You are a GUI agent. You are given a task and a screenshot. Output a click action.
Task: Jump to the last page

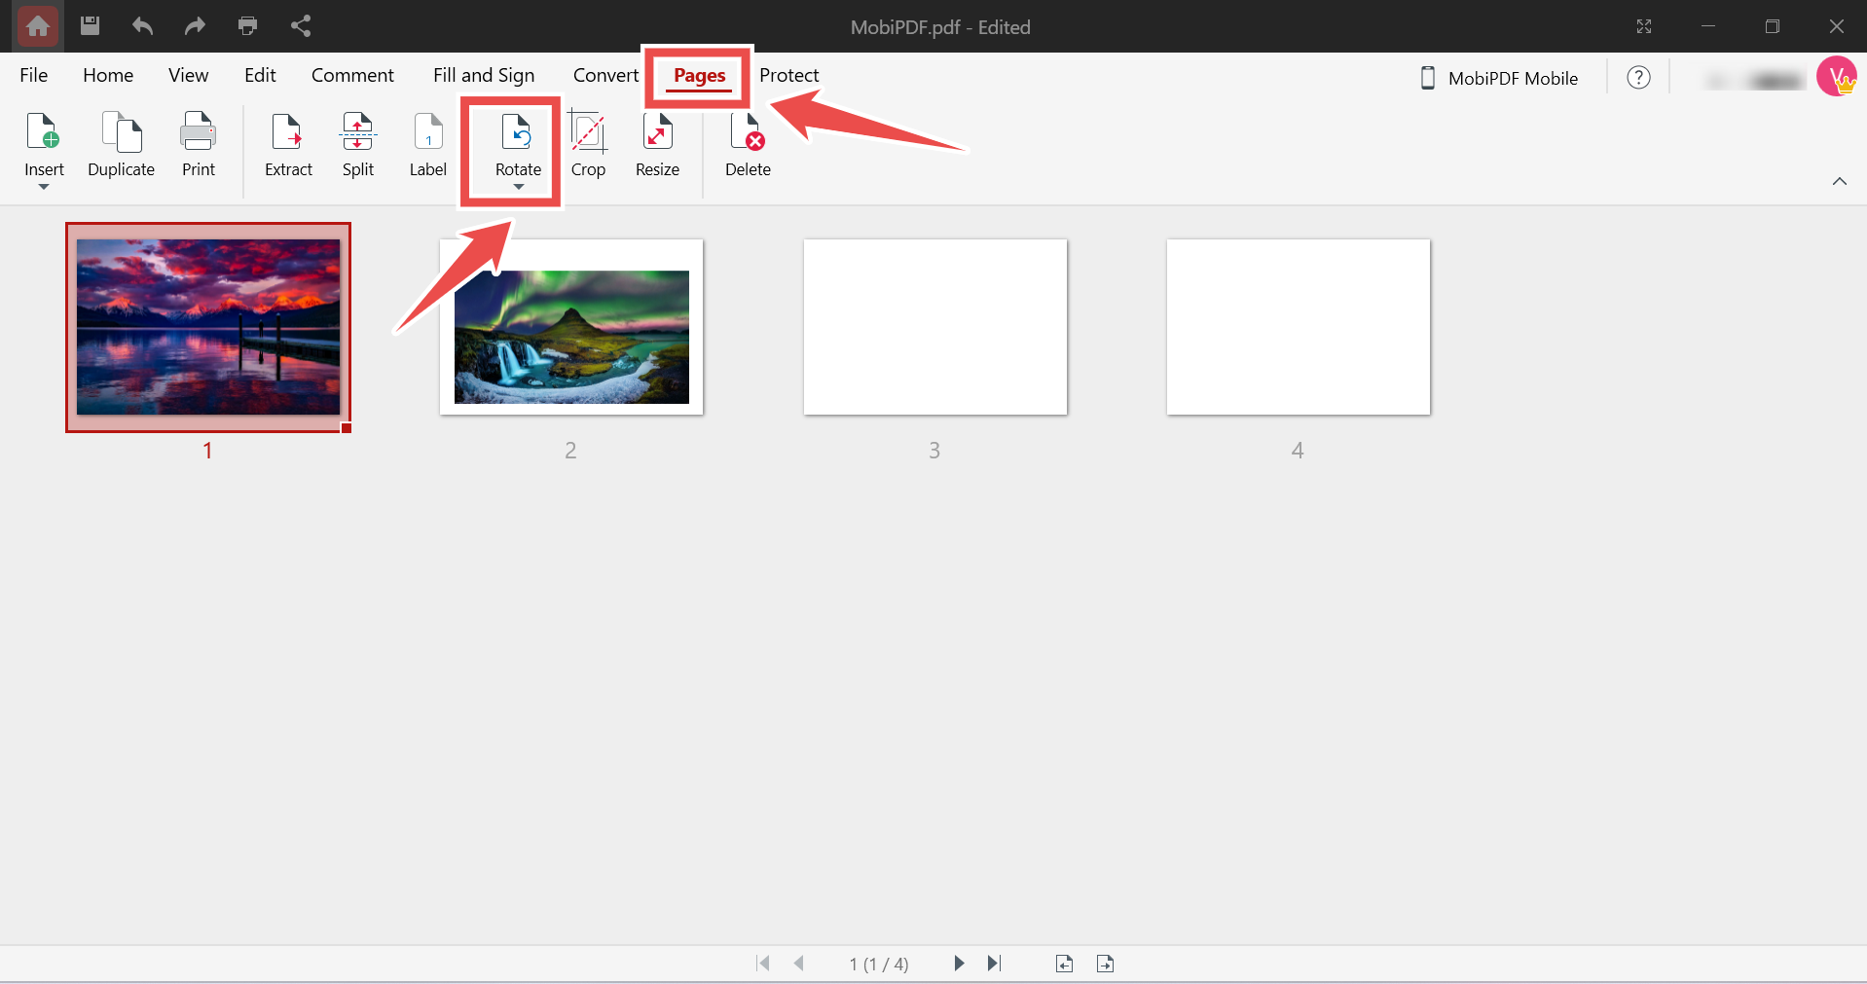tap(994, 964)
